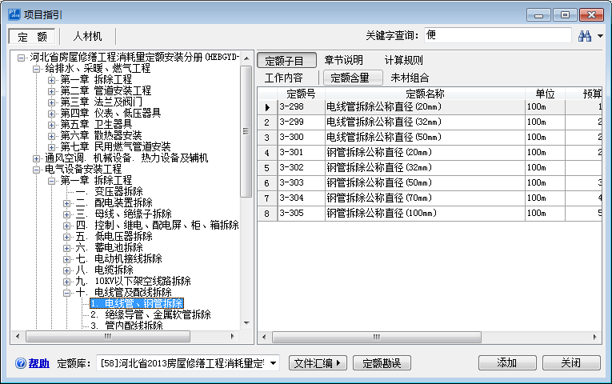Open the 计算规则 tab
Image resolution: width=612 pixels, height=384 pixels.
point(403,60)
